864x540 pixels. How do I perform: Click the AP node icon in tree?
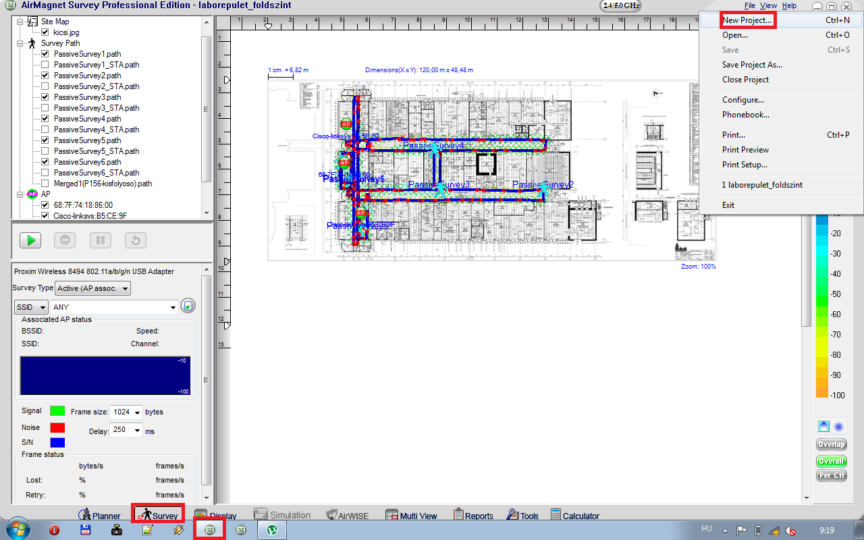point(32,194)
